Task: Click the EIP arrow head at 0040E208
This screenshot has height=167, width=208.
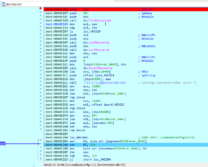Action: point(38,144)
